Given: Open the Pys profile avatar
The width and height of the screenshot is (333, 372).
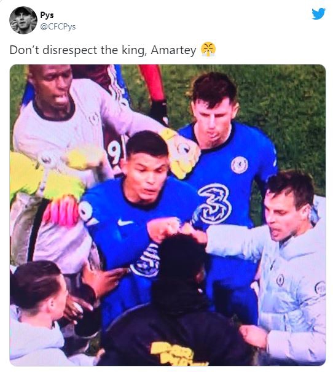Looking at the screenshot, I should (x=23, y=20).
